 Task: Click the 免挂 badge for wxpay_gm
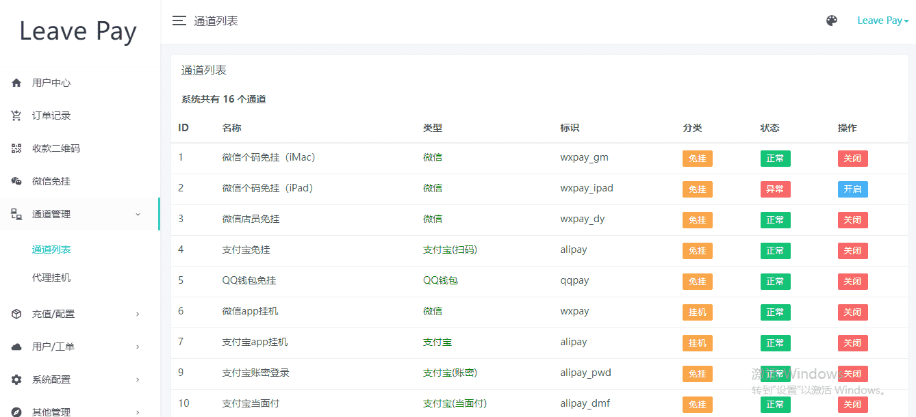(x=698, y=159)
